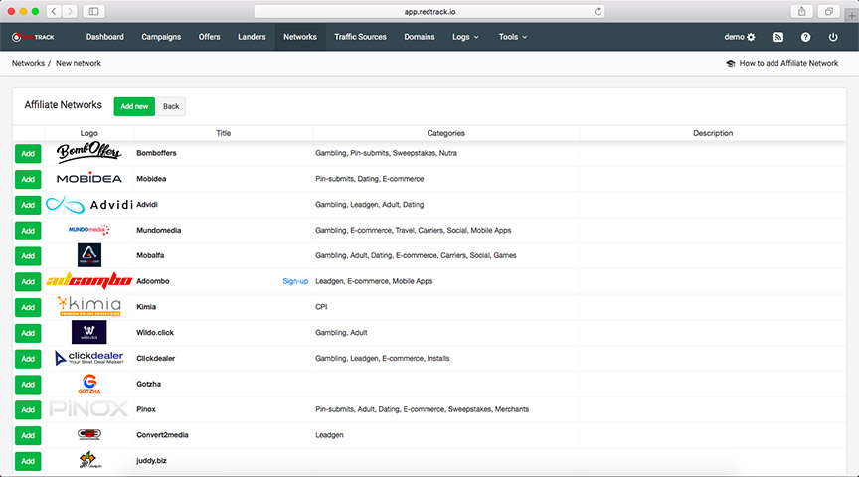This screenshot has height=477, width=859.
Task: Click the power logout icon
Action: [x=833, y=37]
